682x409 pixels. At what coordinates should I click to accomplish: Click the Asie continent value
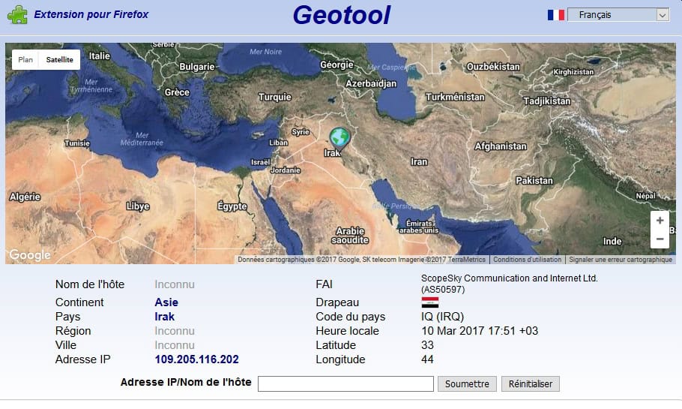click(x=166, y=302)
